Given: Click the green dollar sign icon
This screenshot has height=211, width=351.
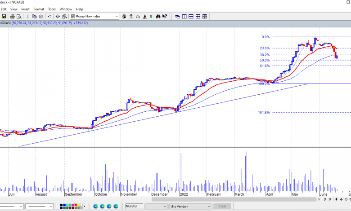Looking at the screenshot, I should (151, 16).
